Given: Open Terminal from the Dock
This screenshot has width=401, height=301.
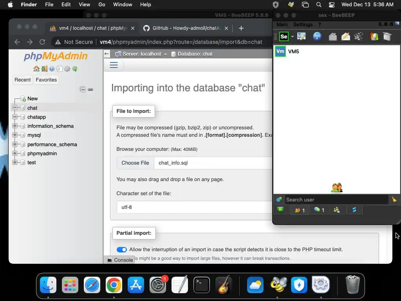Looking at the screenshot, I should (x=202, y=285).
